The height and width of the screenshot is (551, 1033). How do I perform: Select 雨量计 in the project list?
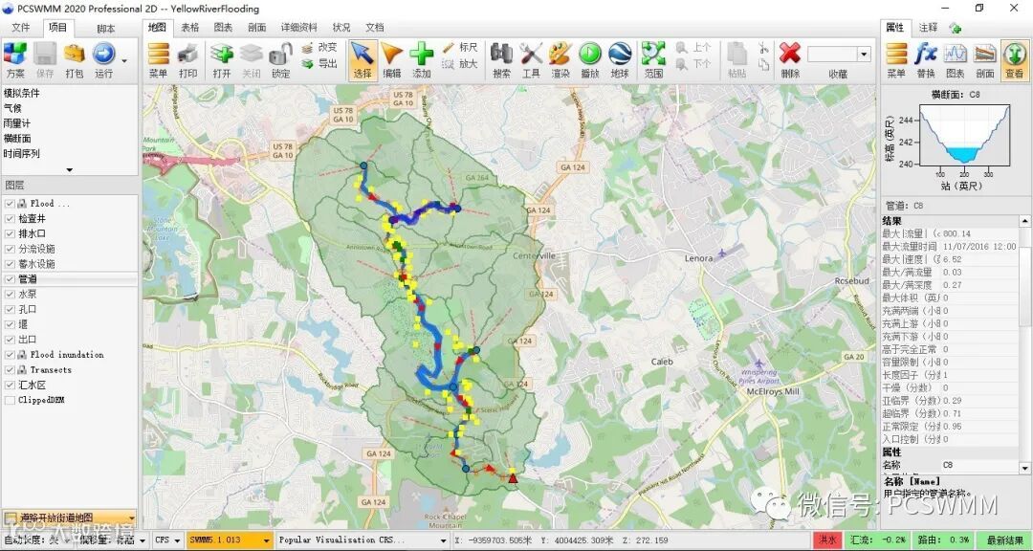[17, 123]
